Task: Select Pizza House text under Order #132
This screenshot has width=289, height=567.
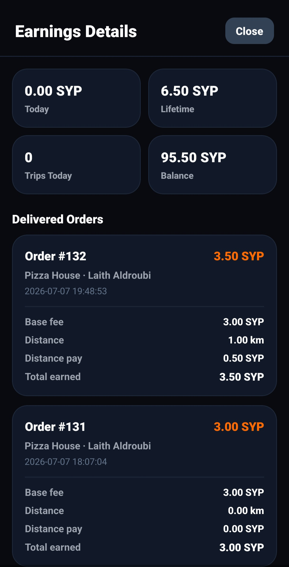Action: pyautogui.click(x=52, y=275)
